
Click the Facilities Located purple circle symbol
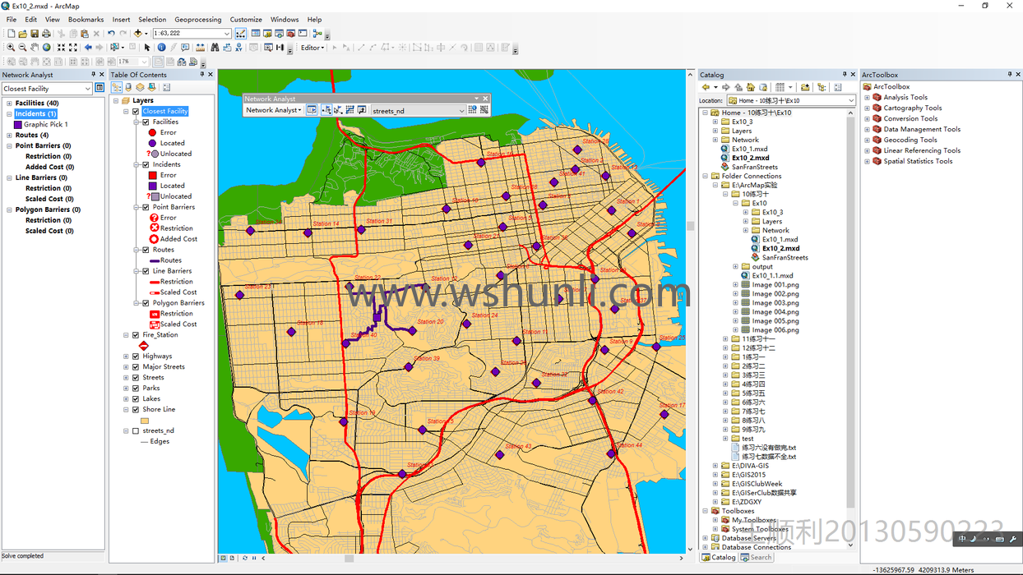153,143
